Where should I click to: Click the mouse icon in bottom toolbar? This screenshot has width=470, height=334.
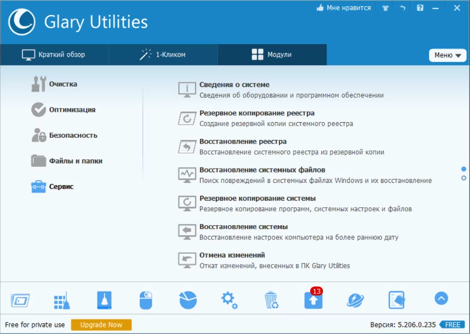pos(146,300)
